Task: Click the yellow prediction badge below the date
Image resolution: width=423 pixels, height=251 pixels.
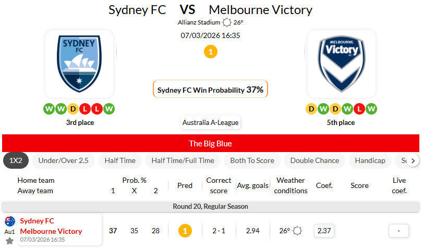Action: point(211,52)
